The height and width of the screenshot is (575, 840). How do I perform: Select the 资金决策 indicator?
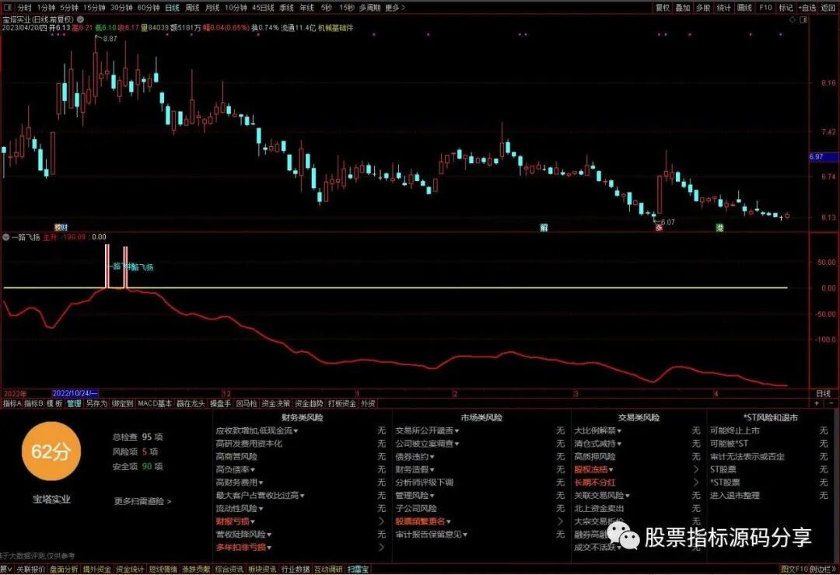pos(276,403)
